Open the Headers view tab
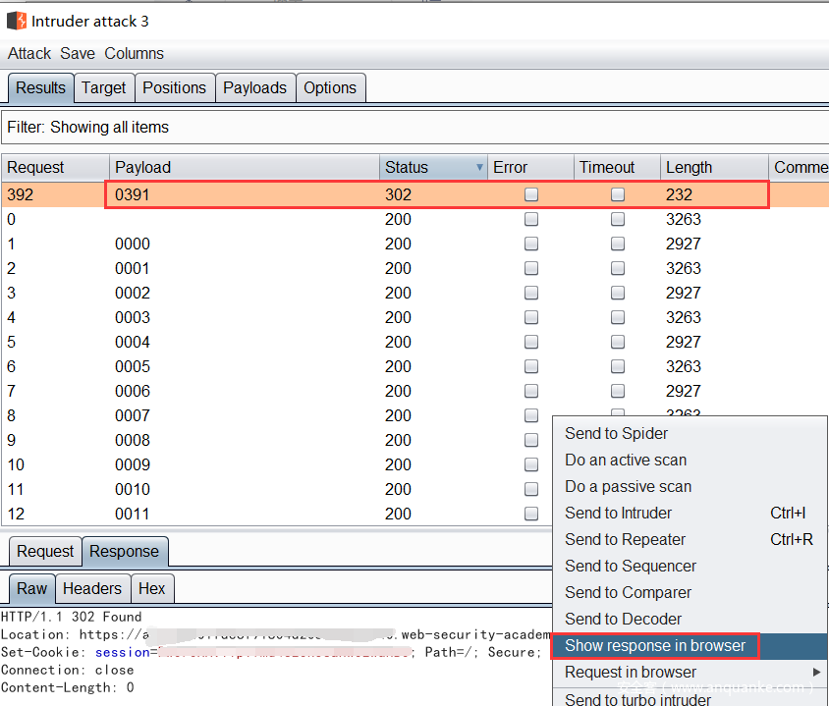Screen dimensions: 829x706 coord(92,589)
